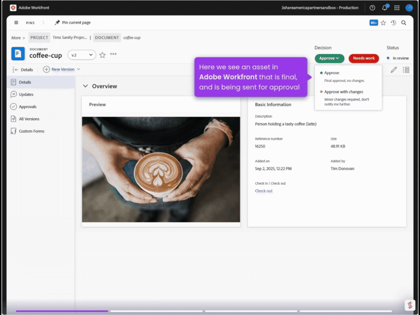Viewport: 420px width, 315px height.
Task: Open the Help question mark icon
Action: (372, 8)
